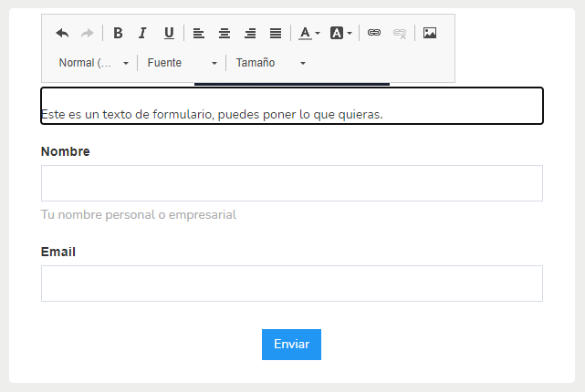Insert a link
Image resolution: width=585 pixels, height=392 pixels.
pos(374,33)
